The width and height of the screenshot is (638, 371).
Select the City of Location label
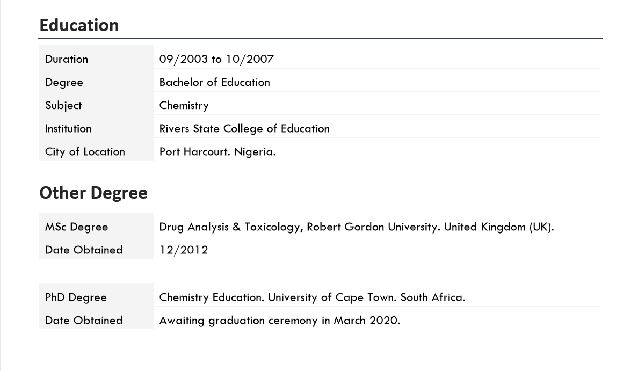tap(85, 151)
